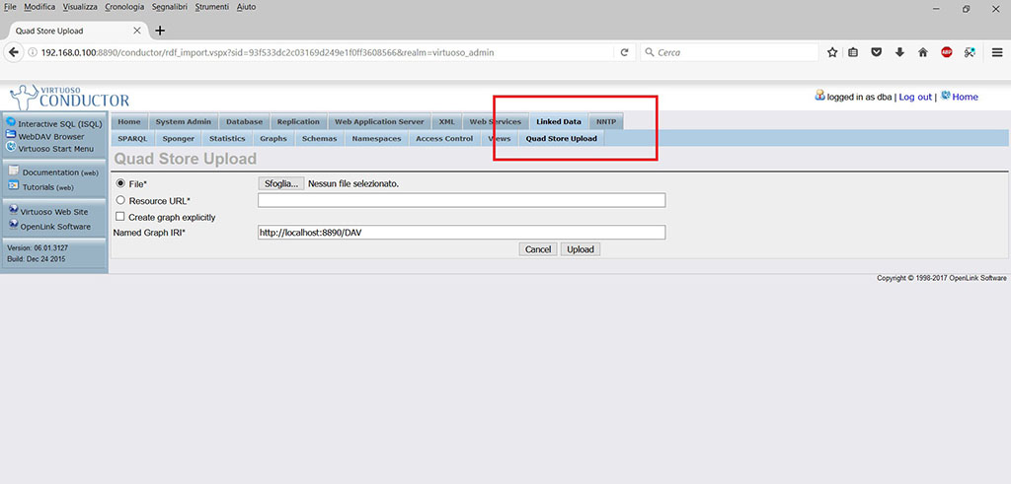Go to browser home page icon
The height and width of the screenshot is (484, 1011).
[923, 53]
